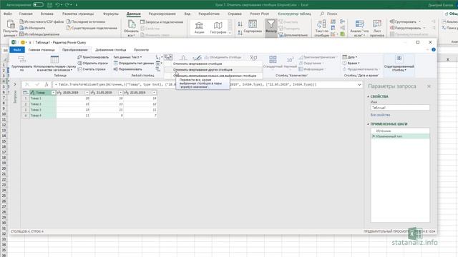Viewport: 458px width, 257px height.
Task: Open the Файл tab in Power Query Editor
Action: click(17, 50)
